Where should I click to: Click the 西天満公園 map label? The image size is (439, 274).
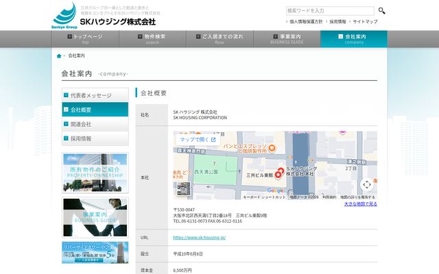point(206,172)
